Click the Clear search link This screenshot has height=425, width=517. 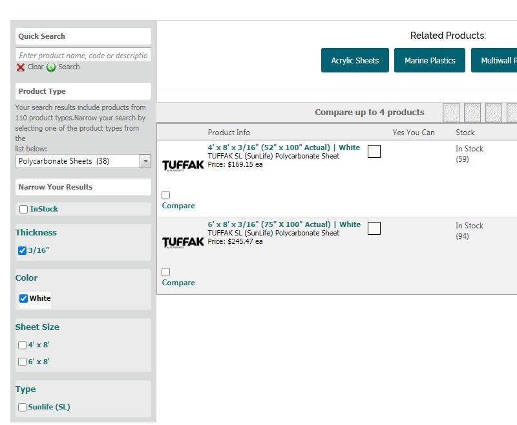36,67
